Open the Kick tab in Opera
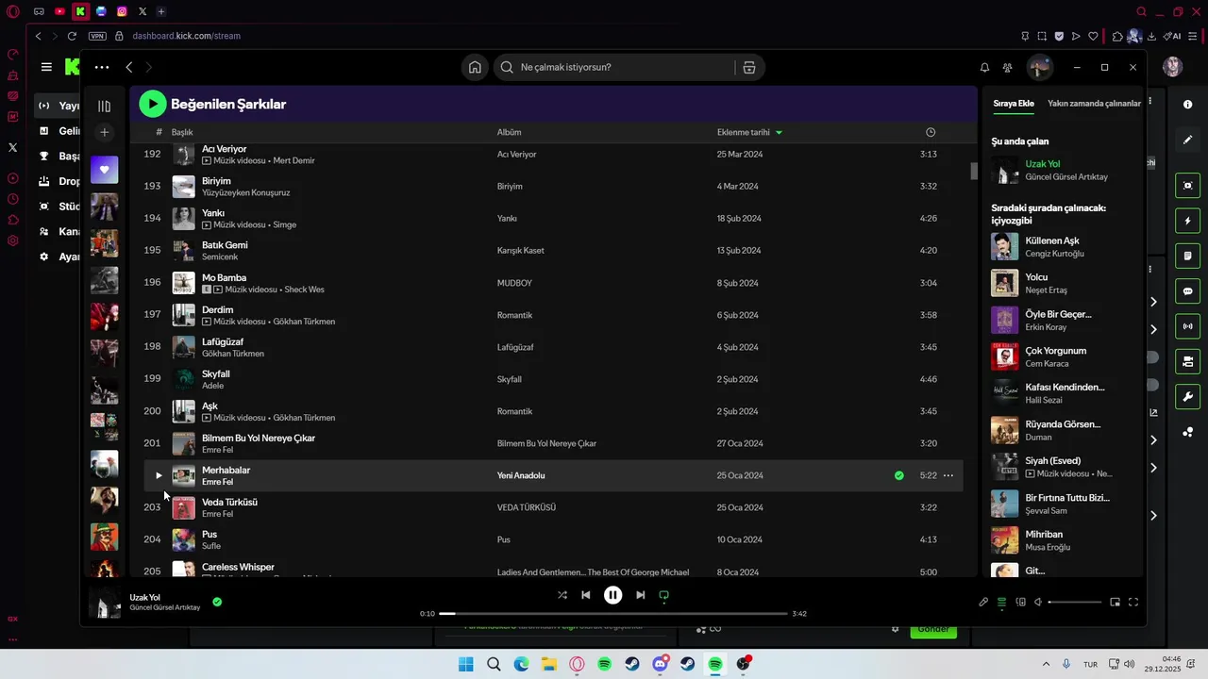 click(x=80, y=11)
